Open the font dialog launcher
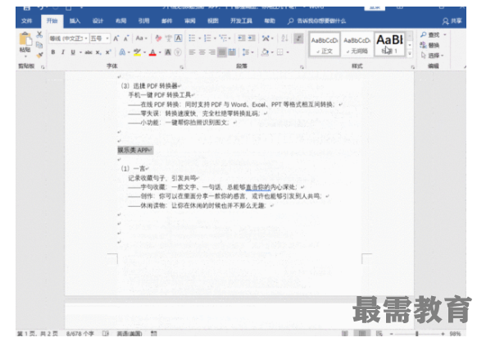477x342 pixels. pos(181,66)
